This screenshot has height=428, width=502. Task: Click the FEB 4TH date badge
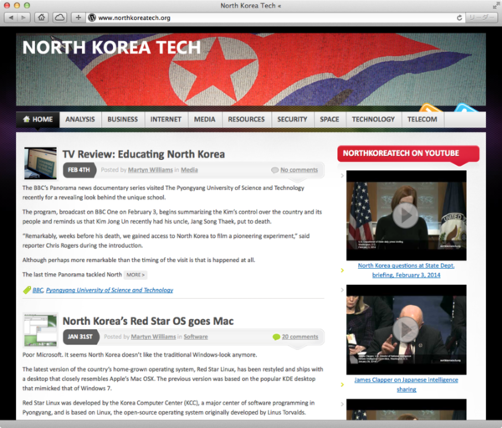[79, 170]
